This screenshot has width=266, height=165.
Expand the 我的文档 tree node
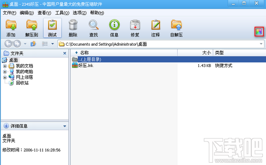(5, 66)
